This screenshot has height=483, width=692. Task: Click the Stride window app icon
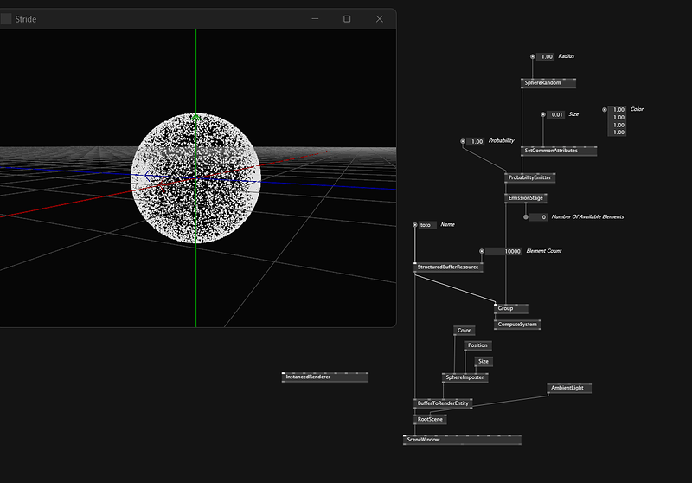point(6,19)
